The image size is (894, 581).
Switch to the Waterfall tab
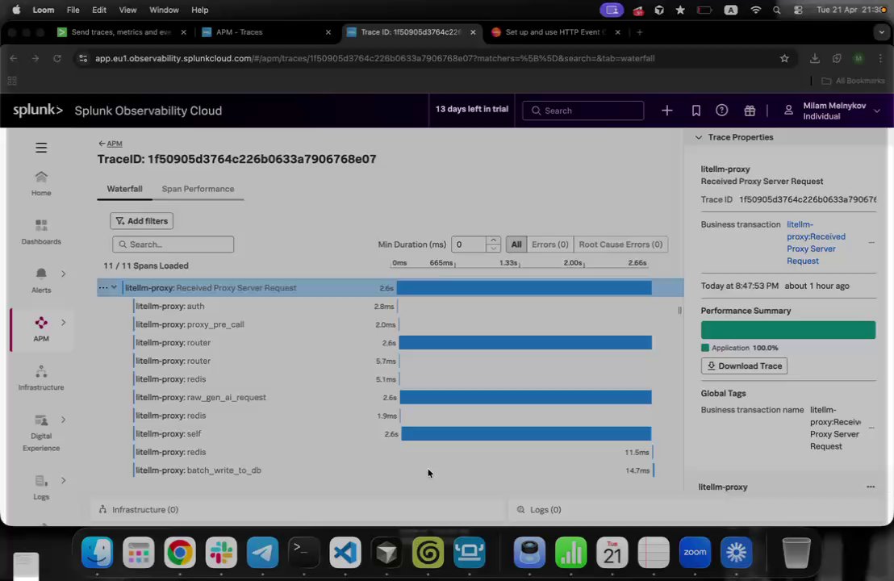click(124, 189)
